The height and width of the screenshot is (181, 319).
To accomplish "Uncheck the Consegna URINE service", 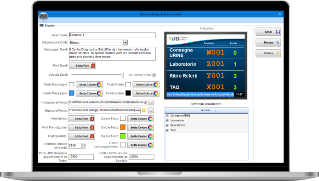I will point(167,116).
